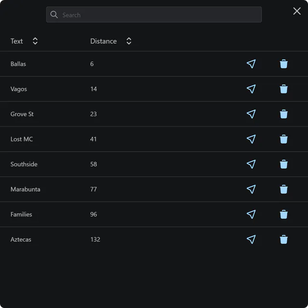Focus the Search input field
The width and height of the screenshot is (308, 308).
(154, 14)
